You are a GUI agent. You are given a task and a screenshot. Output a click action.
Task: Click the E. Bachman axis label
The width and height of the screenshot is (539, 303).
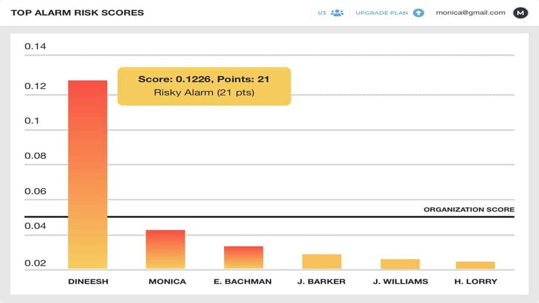click(x=243, y=282)
